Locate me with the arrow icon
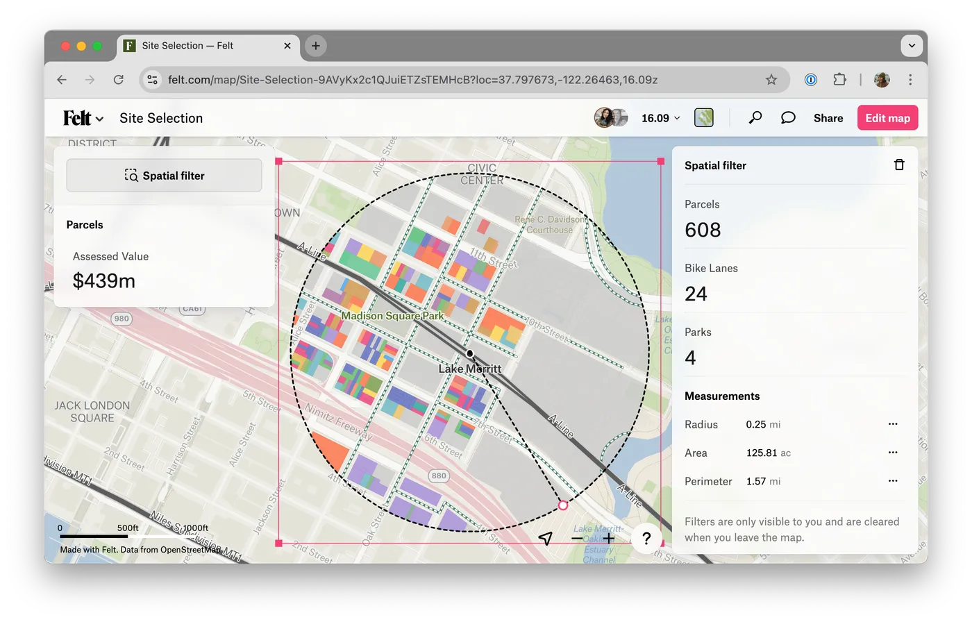972x622 pixels. click(x=546, y=538)
